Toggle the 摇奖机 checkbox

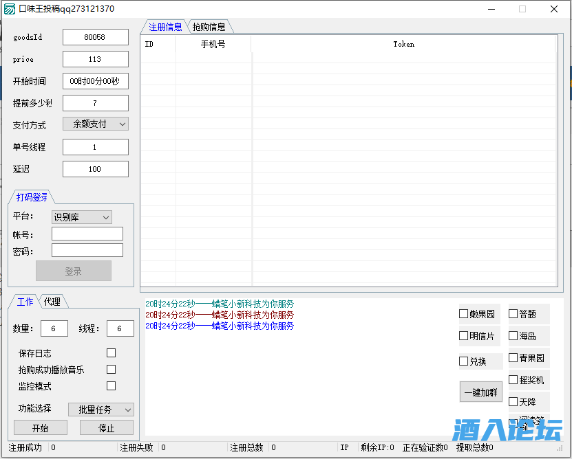[512, 379]
